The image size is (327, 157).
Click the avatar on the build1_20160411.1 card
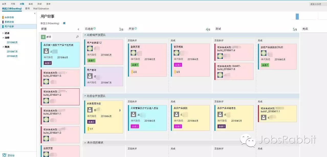pos(264,117)
